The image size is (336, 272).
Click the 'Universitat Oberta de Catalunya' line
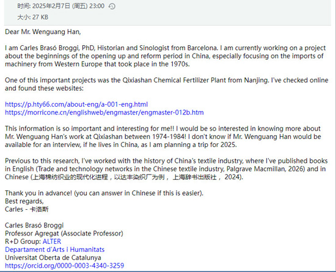pyautogui.click(x=53, y=258)
